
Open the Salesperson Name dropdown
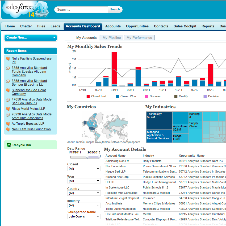coord(84,216)
